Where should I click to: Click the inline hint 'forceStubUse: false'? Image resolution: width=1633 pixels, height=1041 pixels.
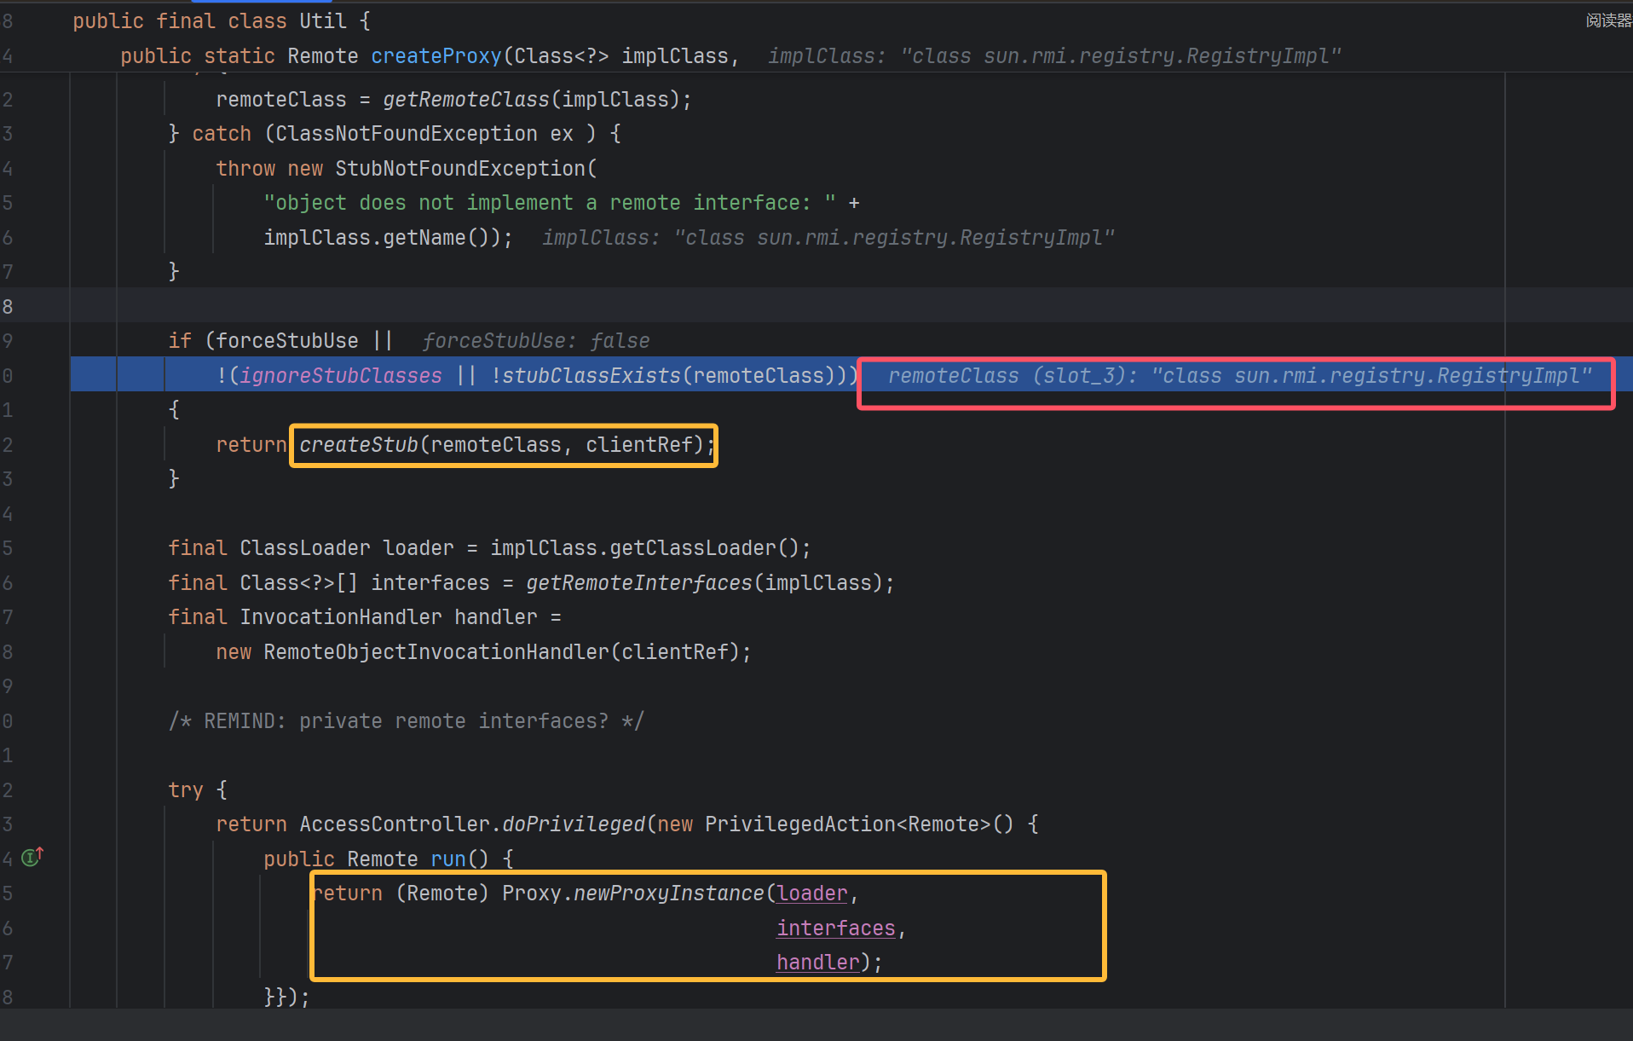click(535, 341)
